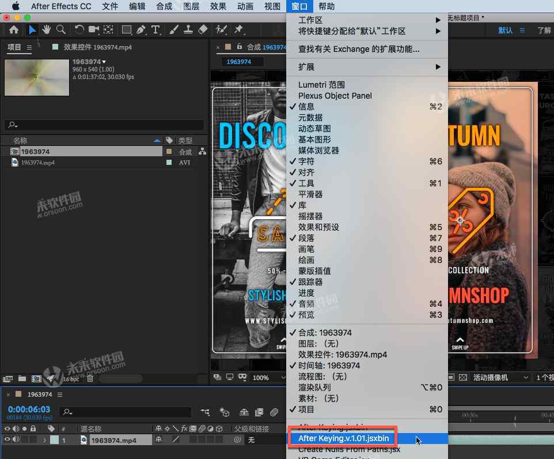
Task: Enable motion blur icon in the timeline
Action: (x=274, y=412)
